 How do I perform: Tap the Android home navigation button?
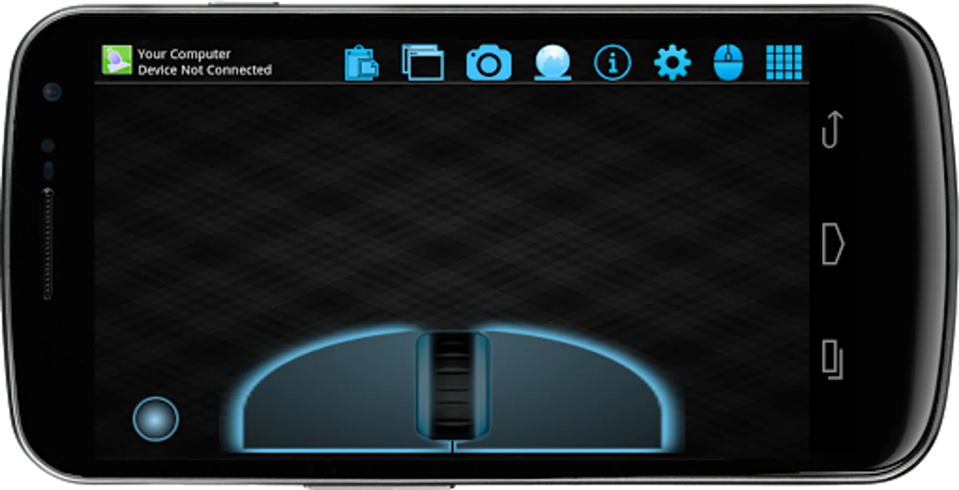pos(833,243)
